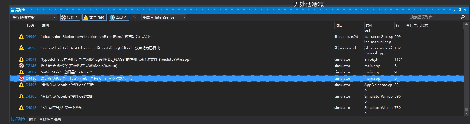Click the auto-hide pin icon

point(460,10)
